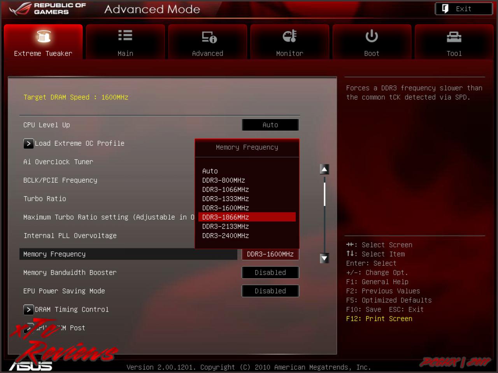Expand Load Extreme OC Profile arrow

click(28, 143)
